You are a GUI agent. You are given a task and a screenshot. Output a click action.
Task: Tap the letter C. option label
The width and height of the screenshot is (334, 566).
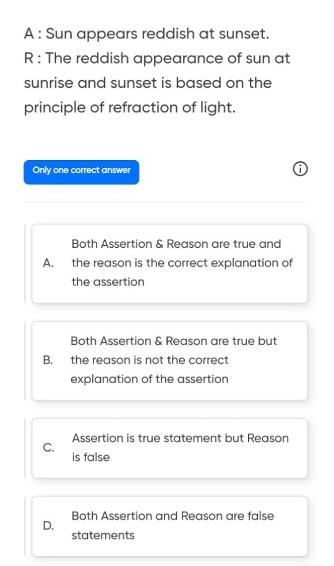point(48,447)
